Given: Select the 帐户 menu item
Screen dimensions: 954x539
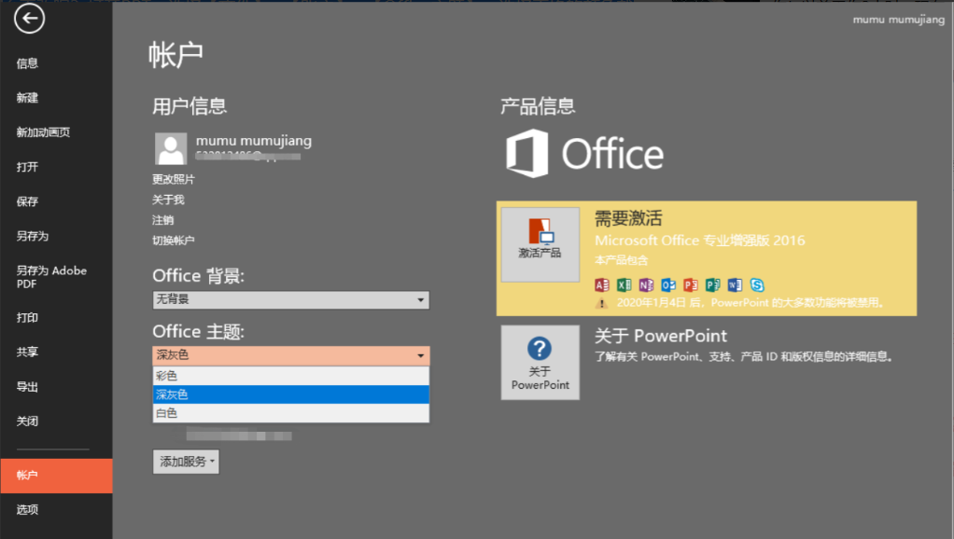Looking at the screenshot, I should pos(56,476).
